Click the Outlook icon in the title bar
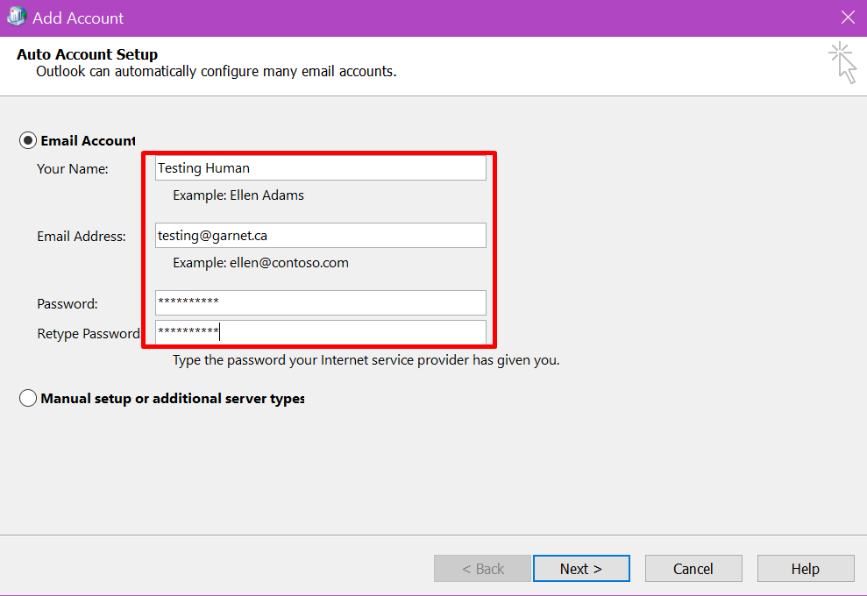867x596 pixels. point(17,18)
